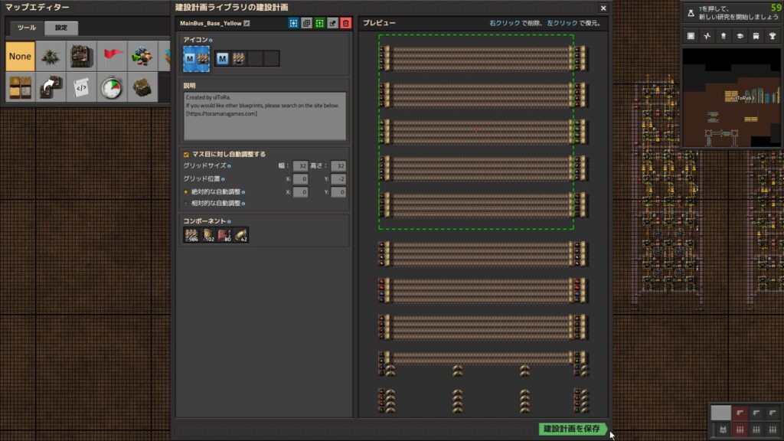Click the grid height input field
The width and height of the screenshot is (784, 441).
click(338, 166)
